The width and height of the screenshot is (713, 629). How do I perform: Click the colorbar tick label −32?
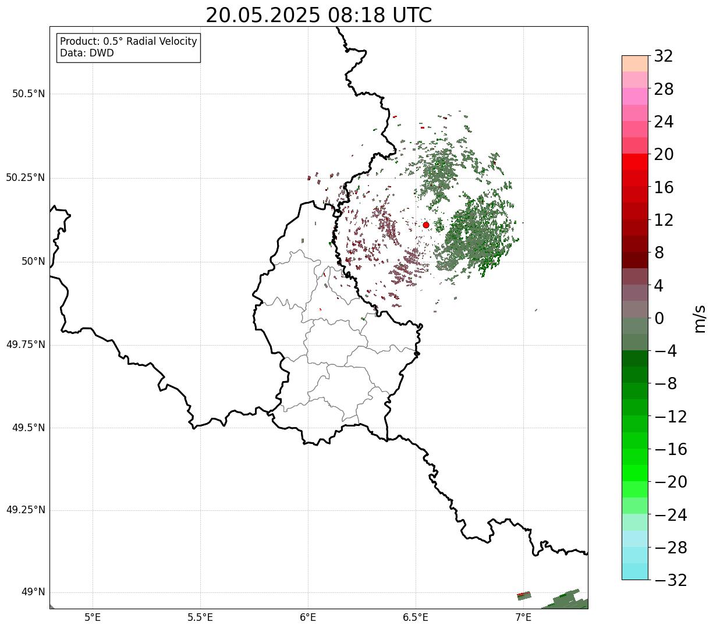[x=671, y=580]
